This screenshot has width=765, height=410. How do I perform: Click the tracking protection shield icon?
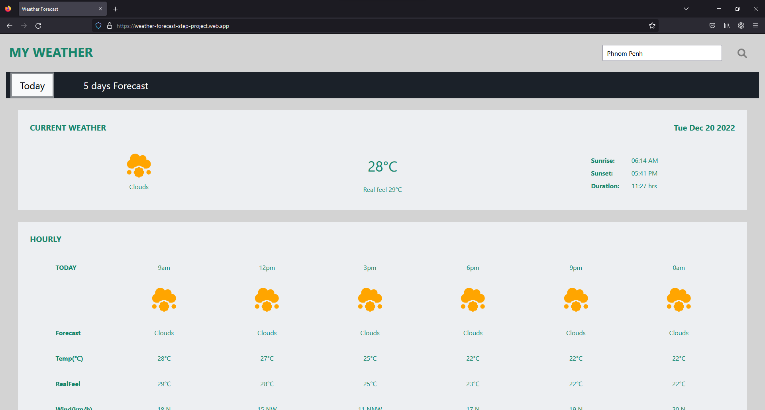pyautogui.click(x=98, y=25)
